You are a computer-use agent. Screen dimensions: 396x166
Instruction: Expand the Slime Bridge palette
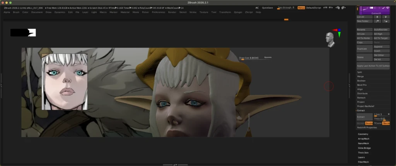point(364,148)
